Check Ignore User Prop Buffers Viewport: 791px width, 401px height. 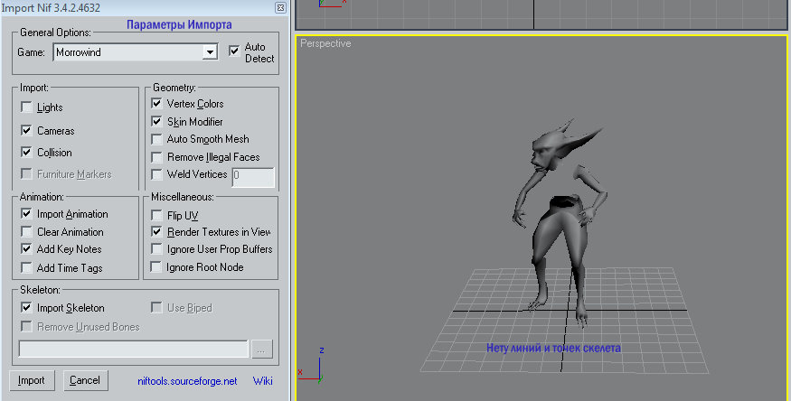tap(157, 249)
